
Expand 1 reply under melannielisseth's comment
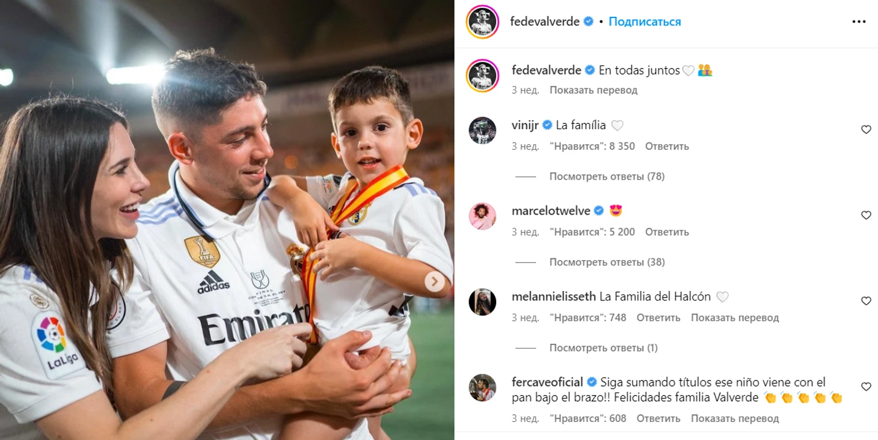[603, 347]
